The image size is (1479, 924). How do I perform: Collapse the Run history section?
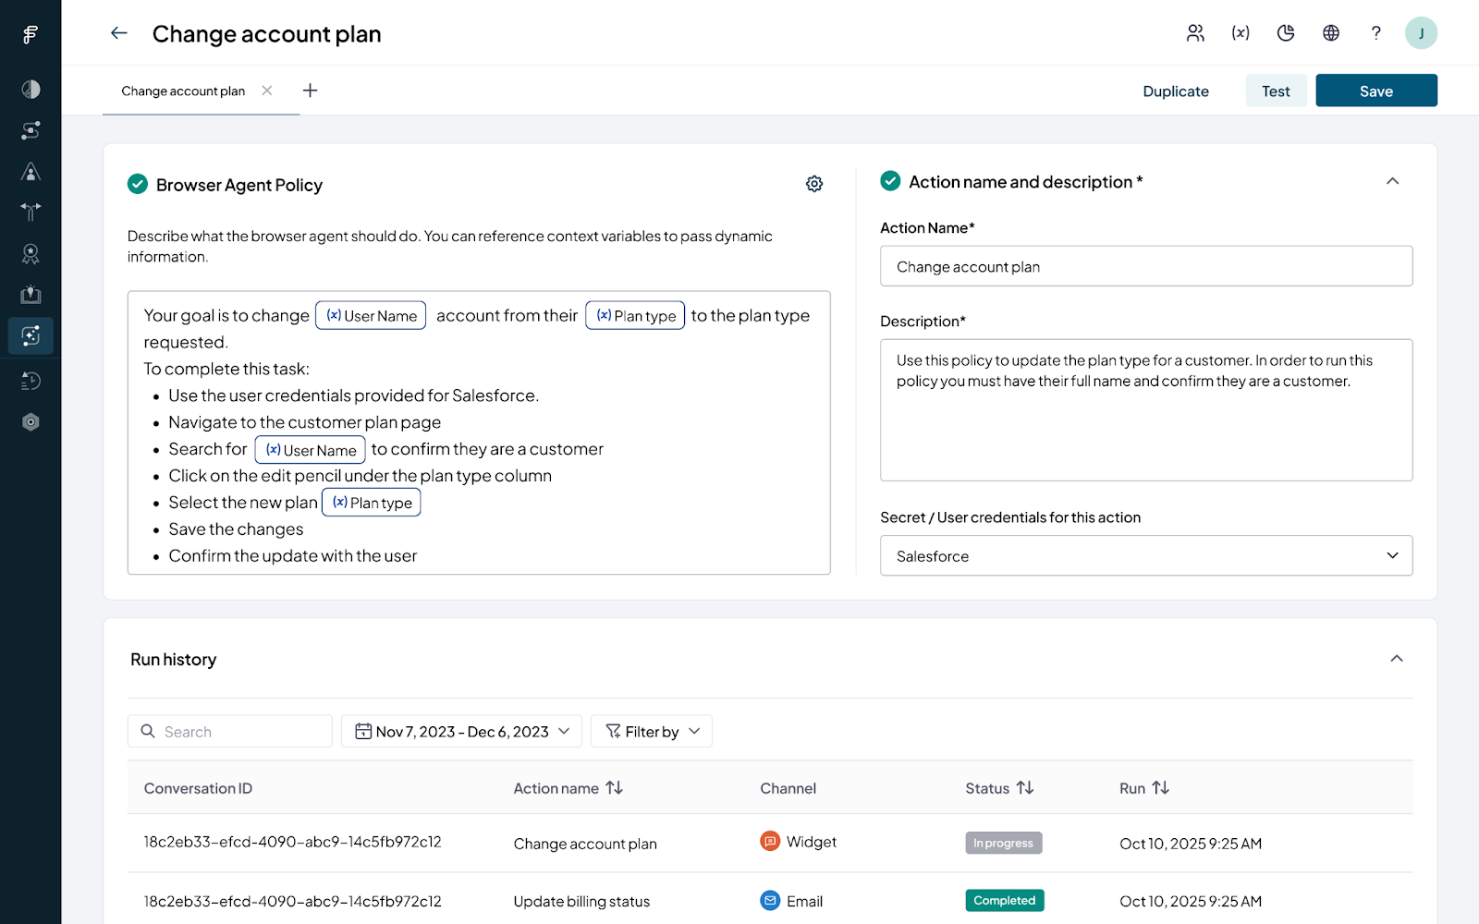(x=1396, y=659)
